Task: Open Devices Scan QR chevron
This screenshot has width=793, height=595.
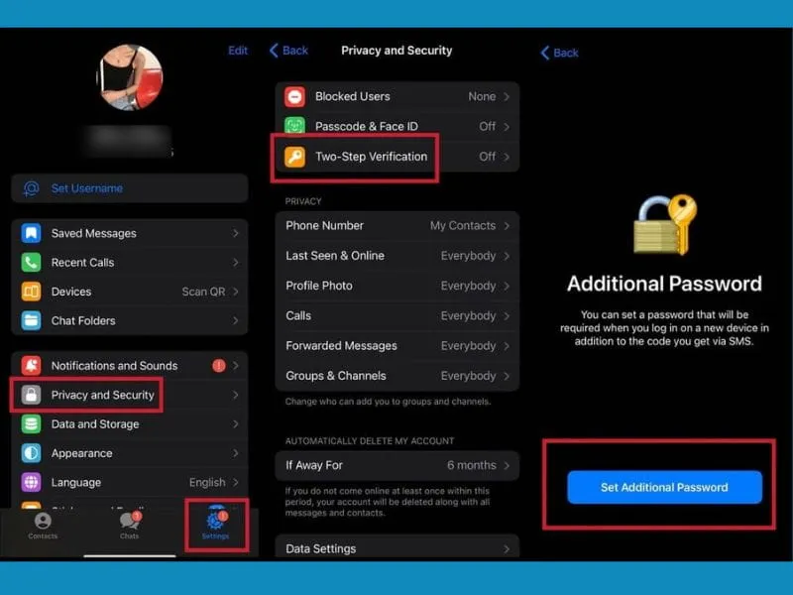Action: tap(235, 292)
